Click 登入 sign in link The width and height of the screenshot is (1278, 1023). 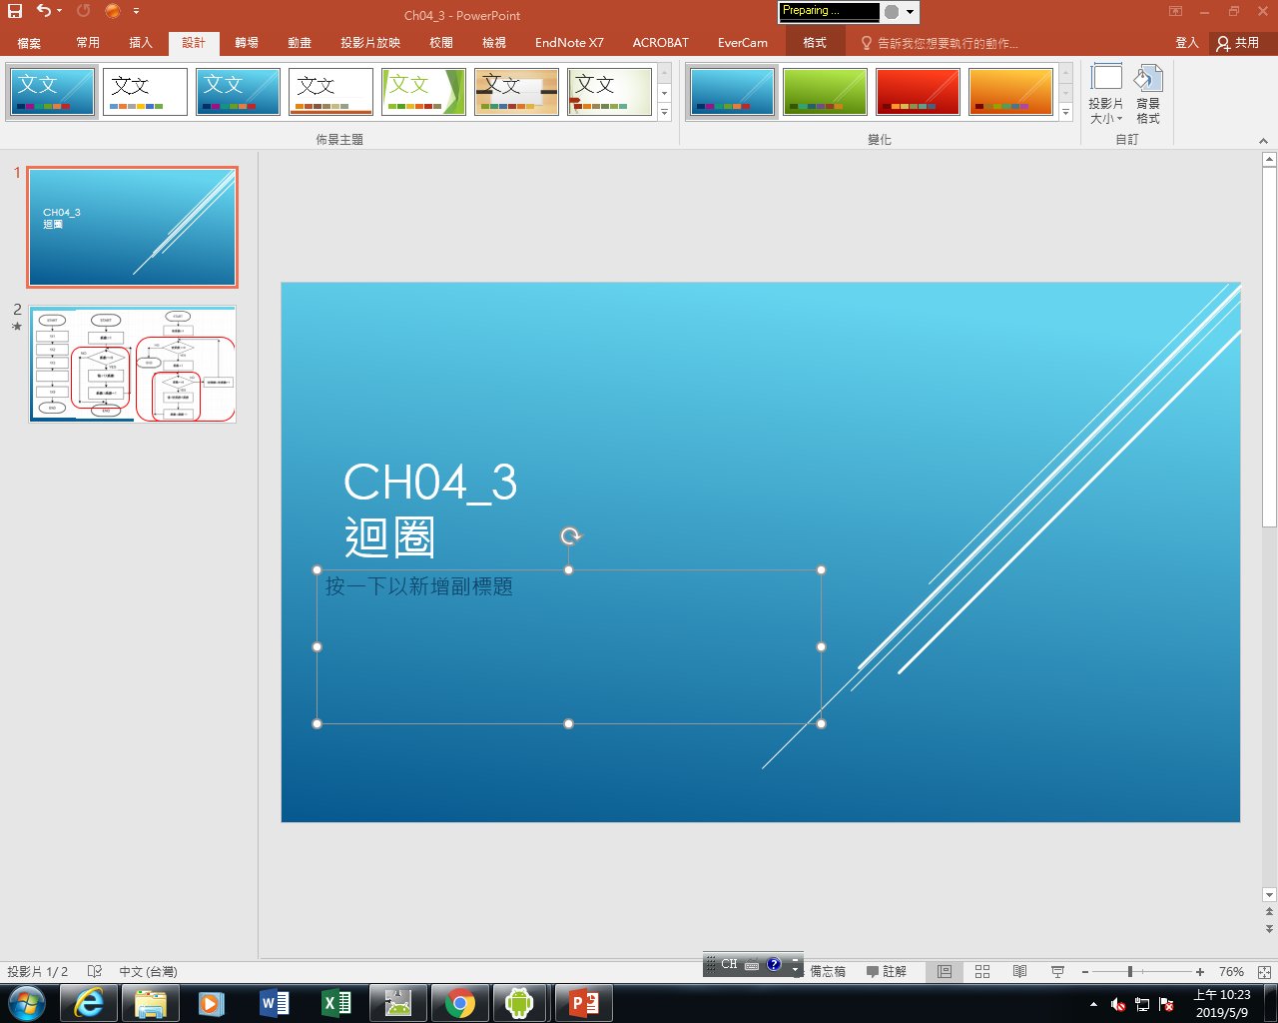click(x=1187, y=43)
